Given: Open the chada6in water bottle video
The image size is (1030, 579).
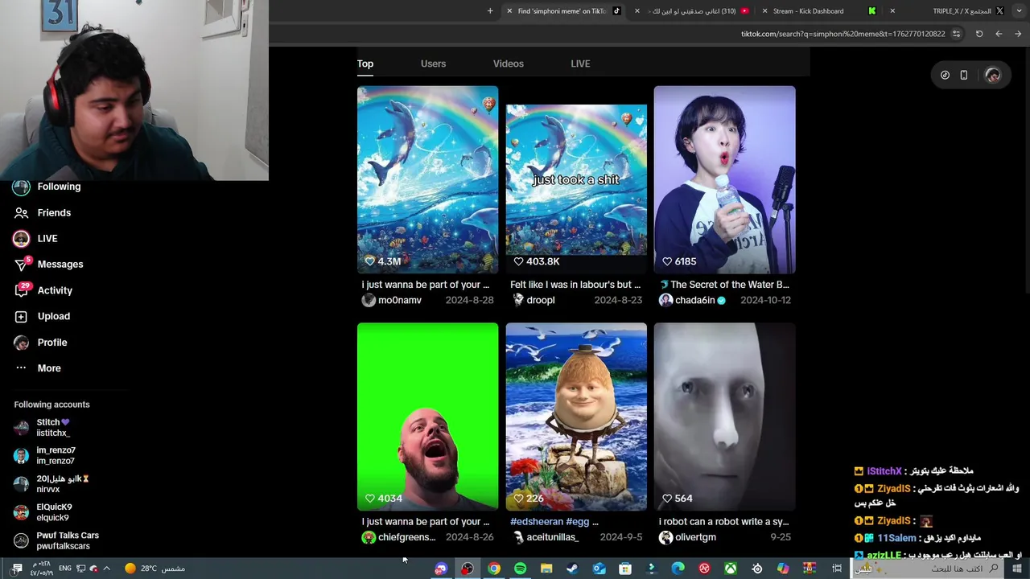Looking at the screenshot, I should [x=724, y=179].
